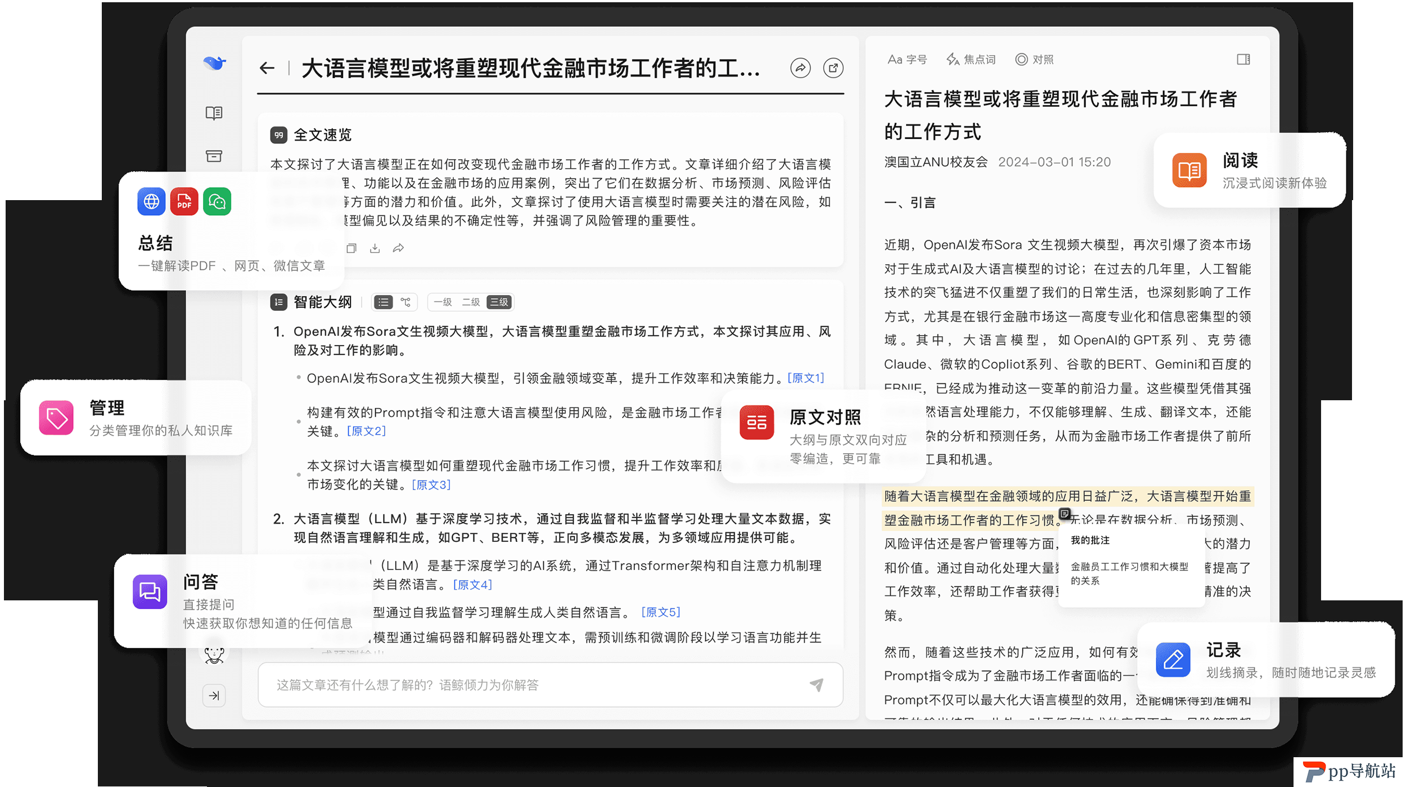Click the highlighted yellow sentence
The image size is (1406, 787).
(x=1067, y=508)
